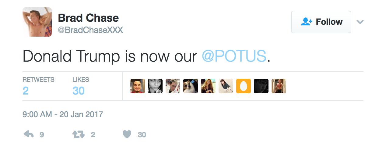Open the red-haired woman liker avatar
The height and width of the screenshot is (158, 386).
208,86
